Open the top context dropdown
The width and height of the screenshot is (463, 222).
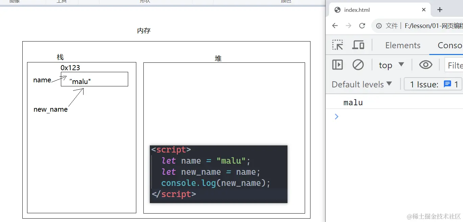391,65
